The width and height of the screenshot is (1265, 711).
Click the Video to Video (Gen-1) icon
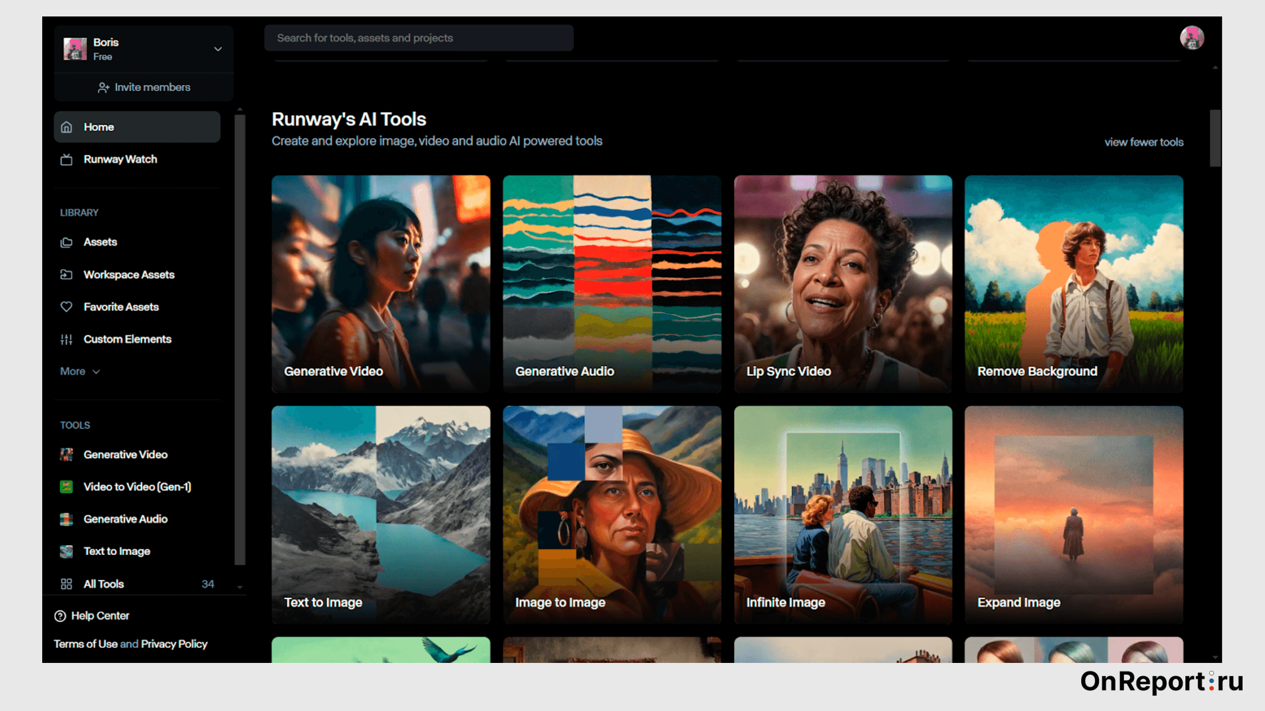(67, 487)
